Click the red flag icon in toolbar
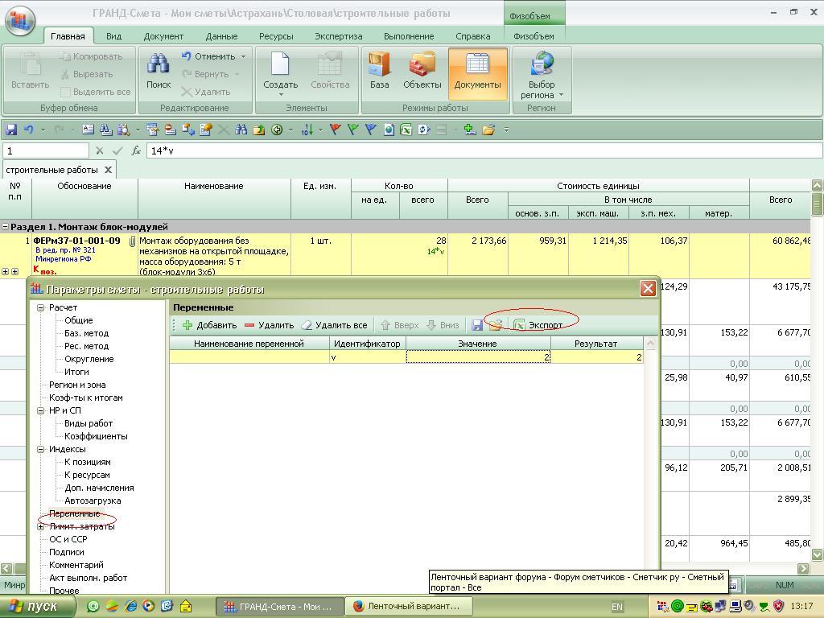Viewport: 824px width, 618px height. (x=336, y=130)
